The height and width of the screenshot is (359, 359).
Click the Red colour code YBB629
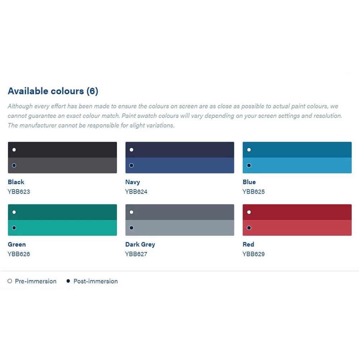[x=253, y=254]
